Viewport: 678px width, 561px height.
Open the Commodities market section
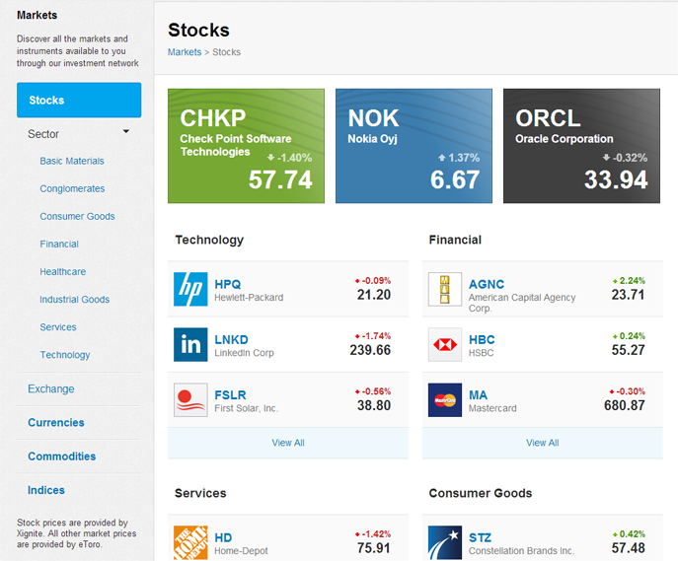click(61, 456)
